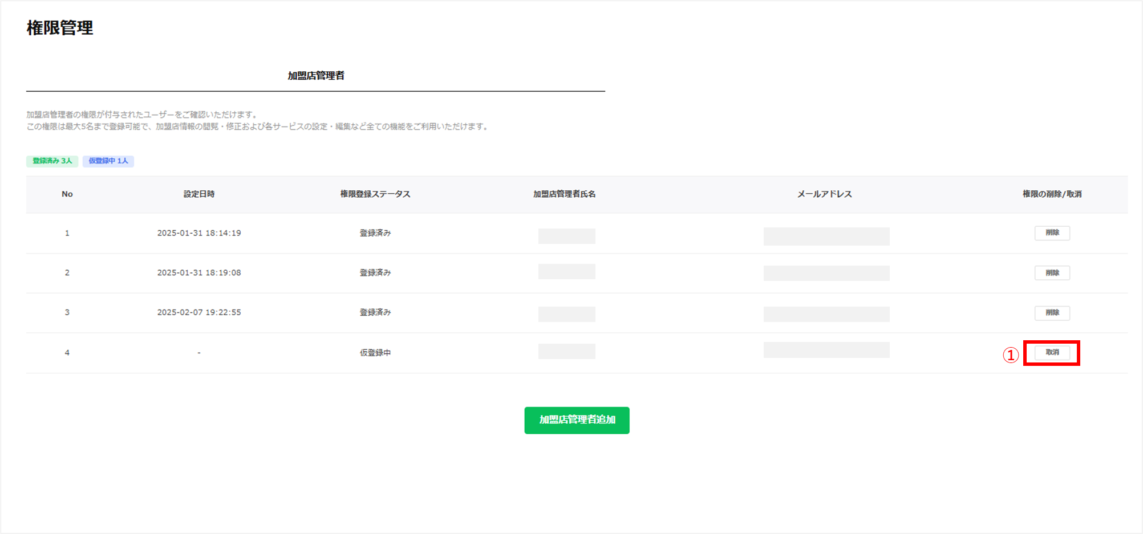Click 取消 button for the 仮登録中 user
The width and height of the screenshot is (1143, 534).
[x=1052, y=353]
